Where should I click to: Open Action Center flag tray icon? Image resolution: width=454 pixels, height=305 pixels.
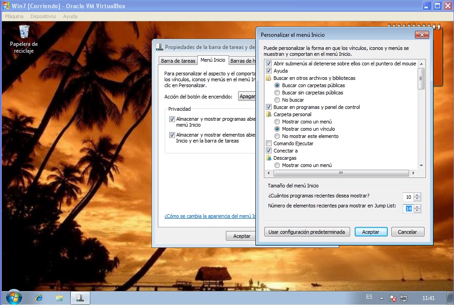coord(393,298)
